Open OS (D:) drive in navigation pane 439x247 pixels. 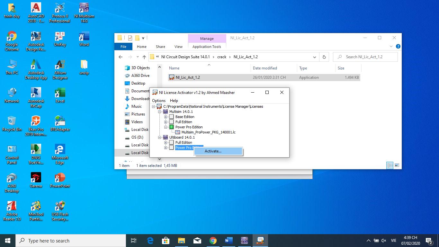[137, 137]
